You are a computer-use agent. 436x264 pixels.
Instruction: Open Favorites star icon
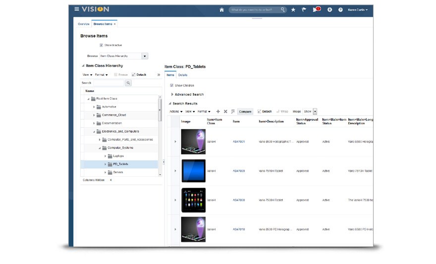click(x=293, y=9)
